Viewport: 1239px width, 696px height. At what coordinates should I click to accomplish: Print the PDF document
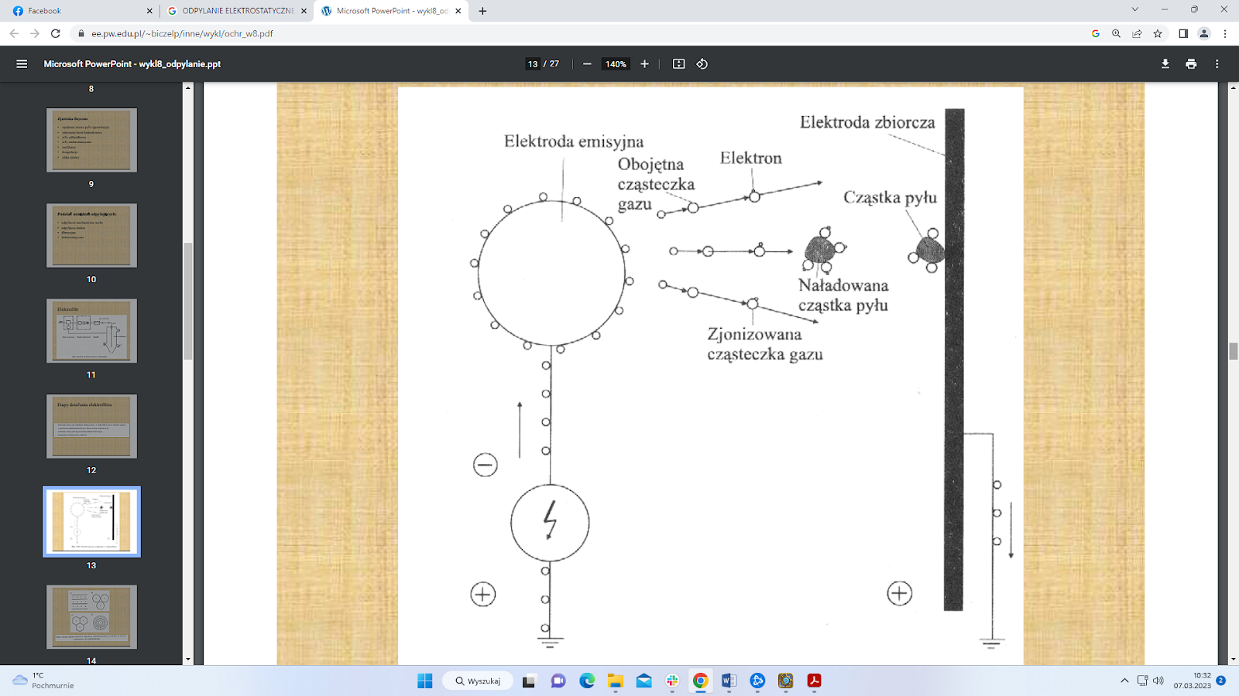pos(1190,64)
